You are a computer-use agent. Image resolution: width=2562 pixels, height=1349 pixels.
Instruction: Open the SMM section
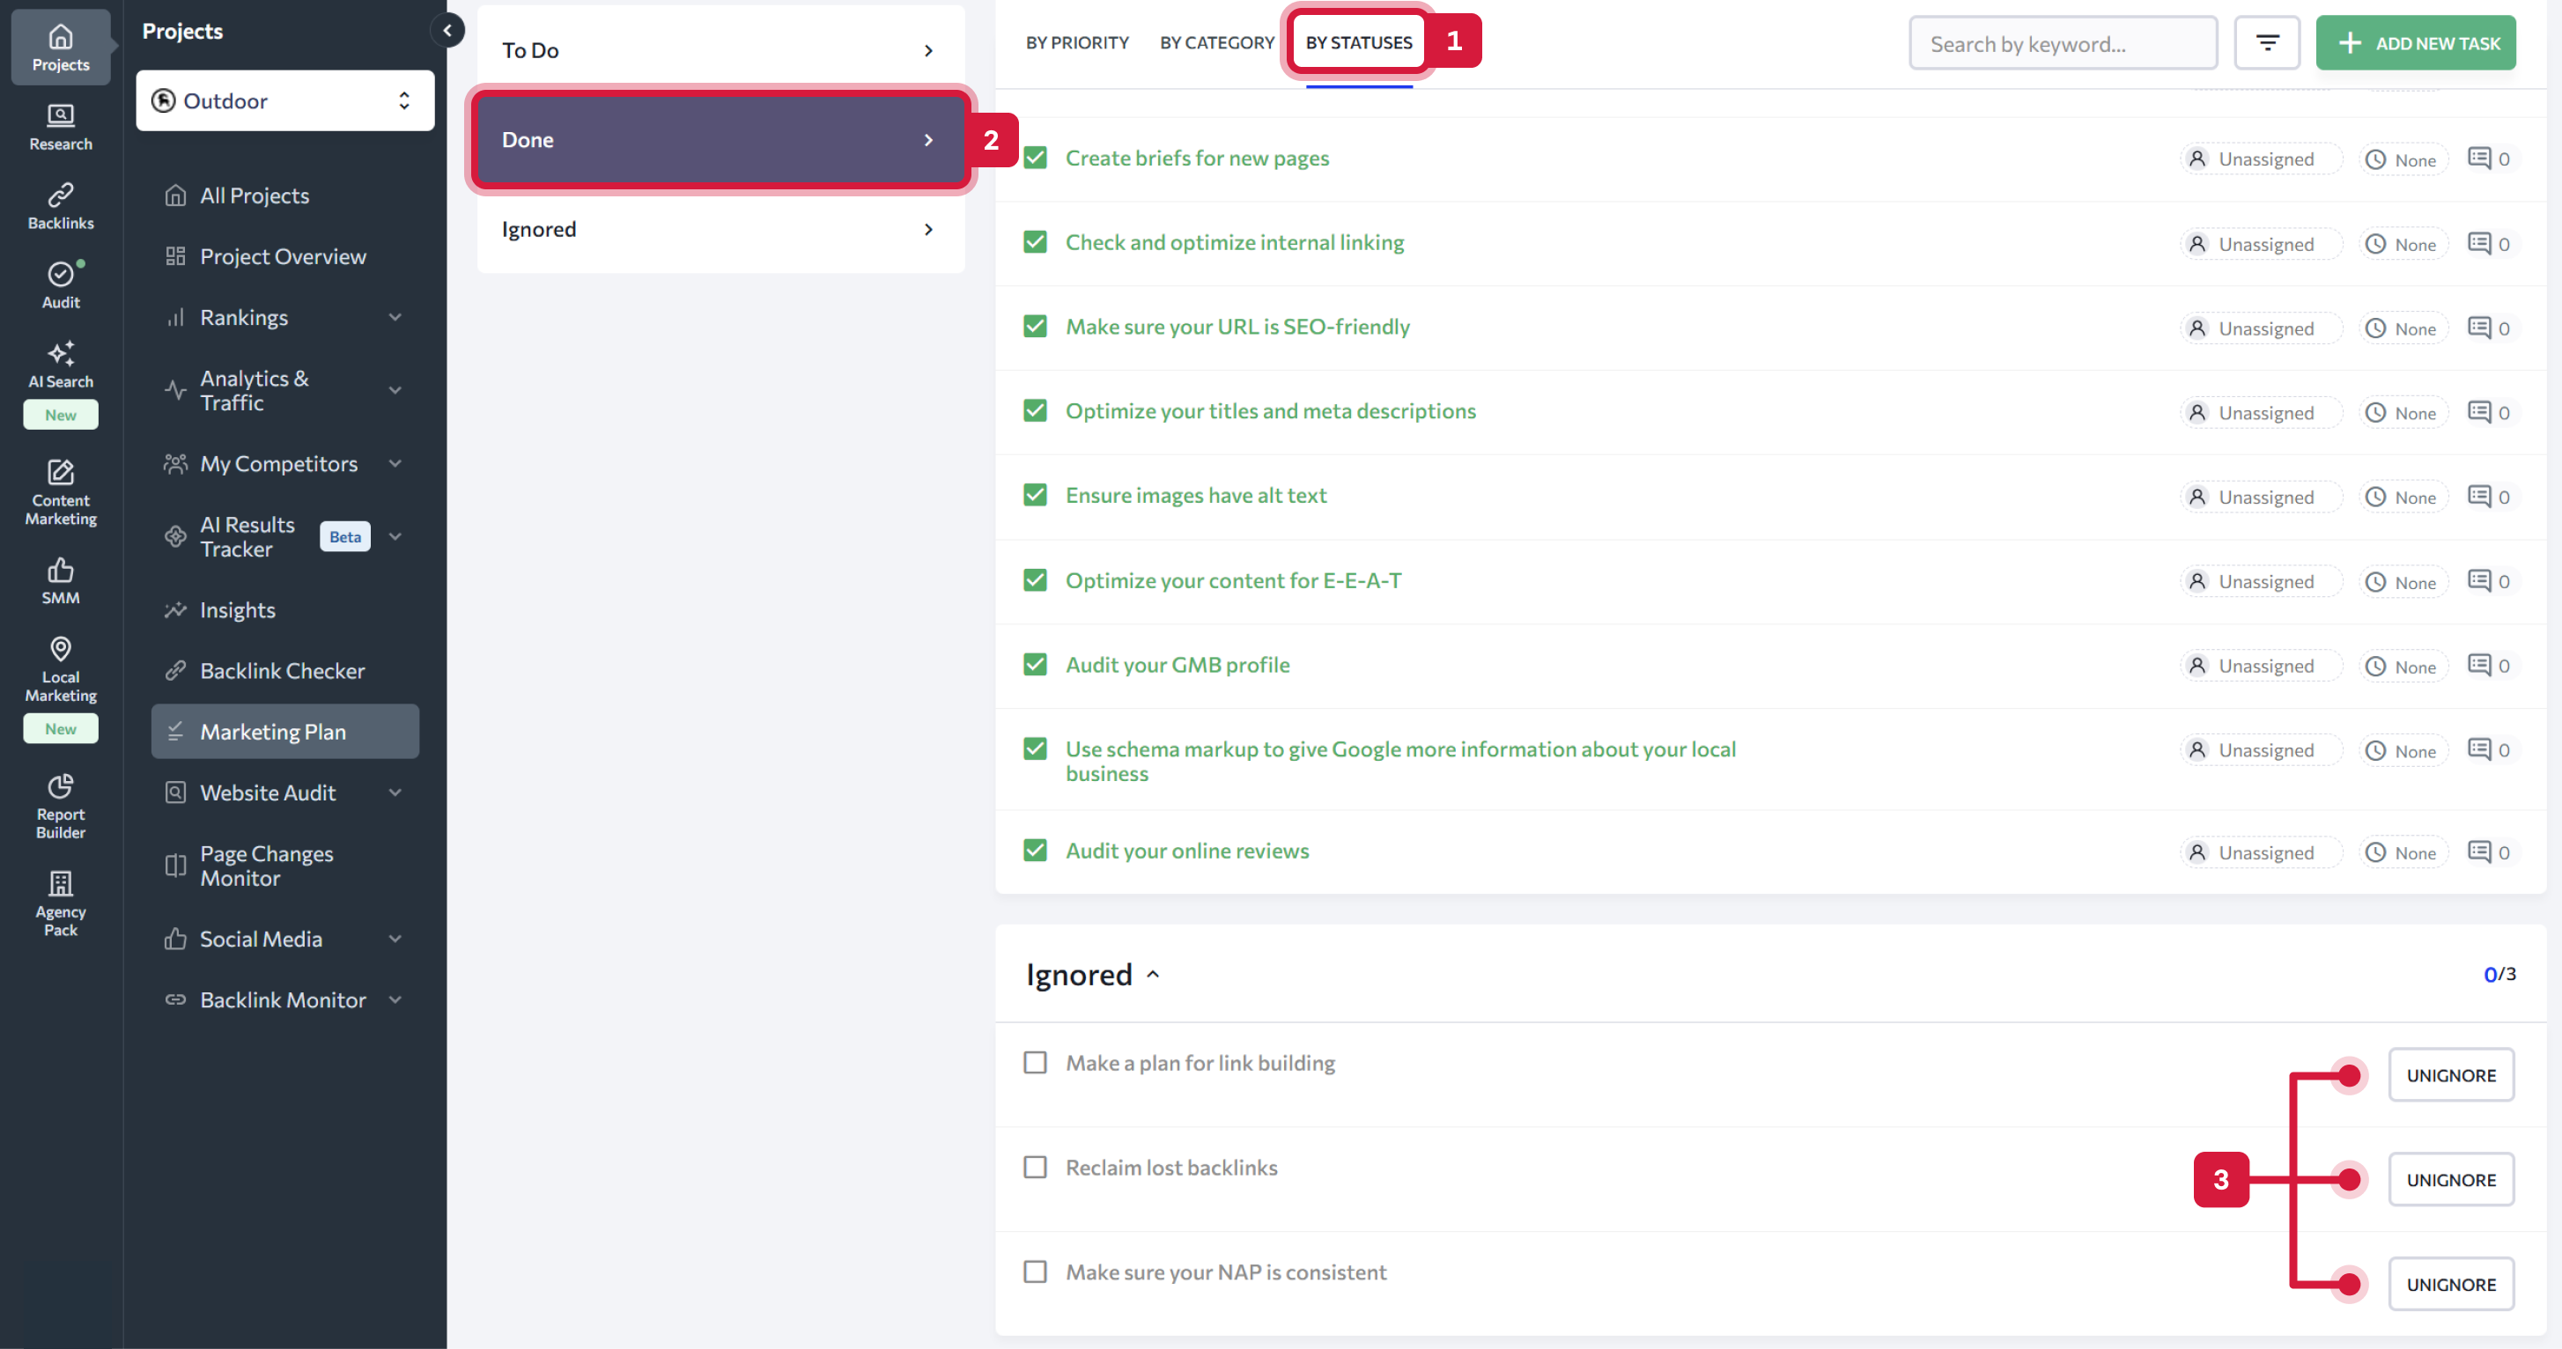pyautogui.click(x=60, y=579)
